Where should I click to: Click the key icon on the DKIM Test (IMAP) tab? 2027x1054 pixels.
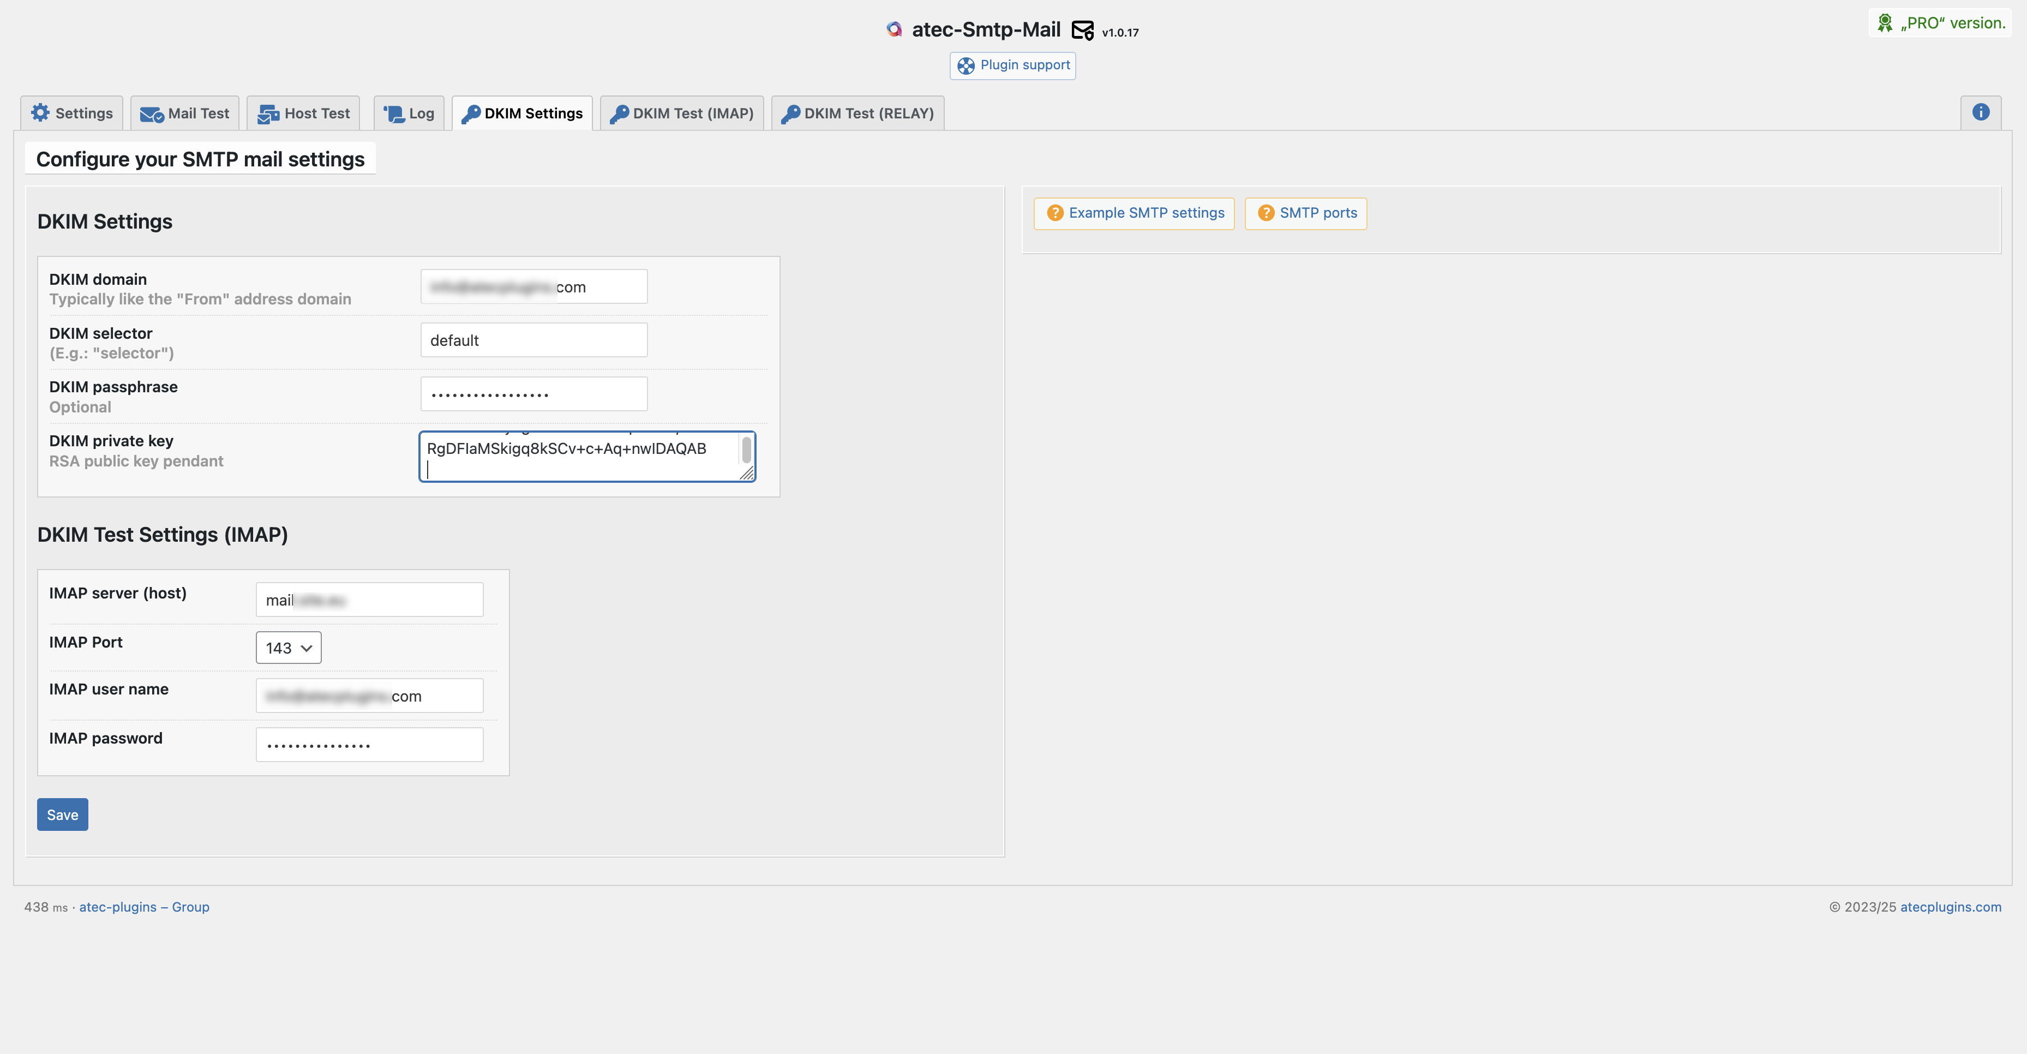click(x=619, y=114)
